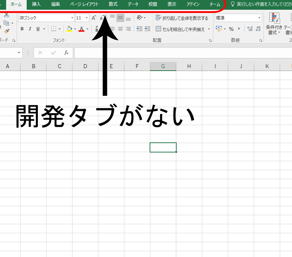The width and height of the screenshot is (292, 257).
Task: Toggle center horizontal alignment
Action: (x=120, y=29)
